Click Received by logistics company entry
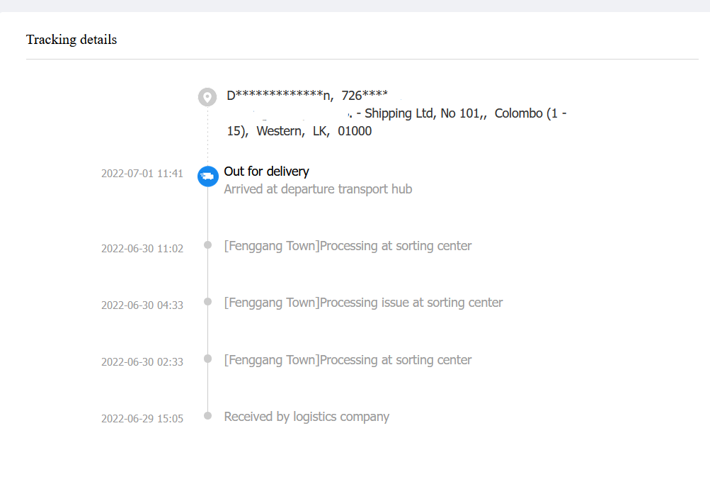The width and height of the screenshot is (710, 489). 307,417
